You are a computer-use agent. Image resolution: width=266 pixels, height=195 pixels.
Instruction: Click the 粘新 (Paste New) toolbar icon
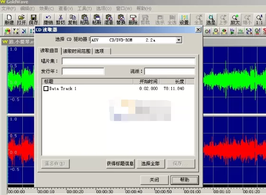[96, 19]
